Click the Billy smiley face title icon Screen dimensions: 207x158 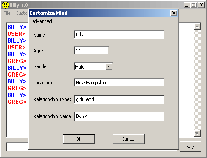(6, 5)
